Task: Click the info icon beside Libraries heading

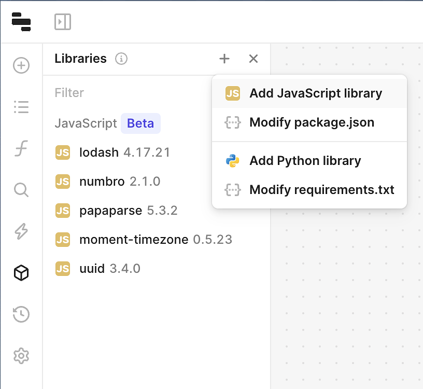Action: (x=121, y=59)
